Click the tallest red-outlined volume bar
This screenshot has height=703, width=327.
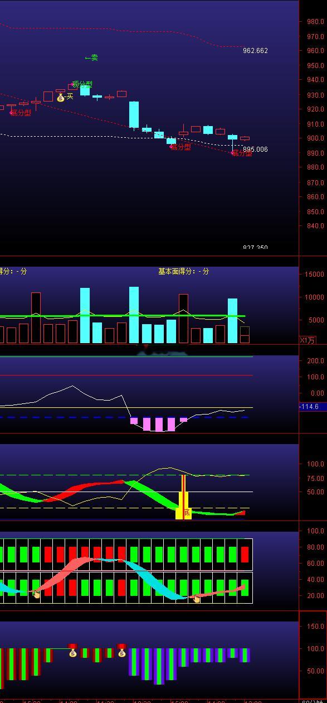(36, 317)
